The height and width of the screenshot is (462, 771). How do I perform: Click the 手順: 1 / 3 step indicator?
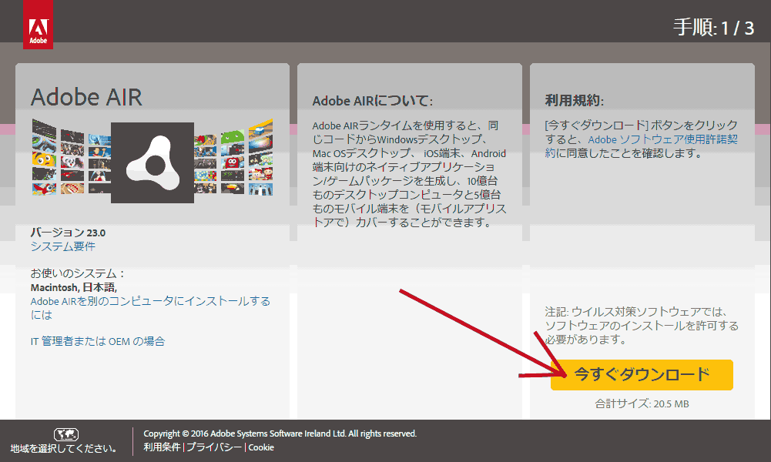coord(713,28)
